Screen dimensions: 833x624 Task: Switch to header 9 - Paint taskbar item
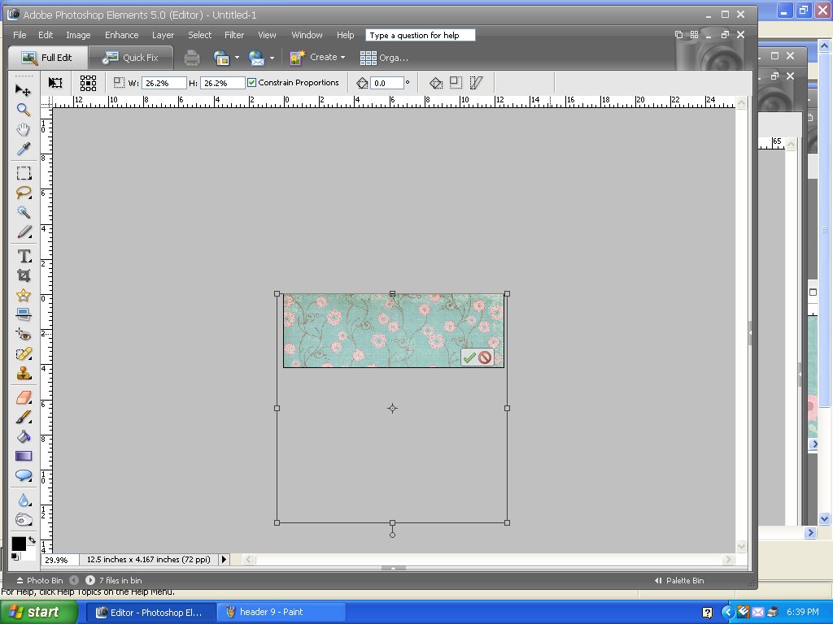[281, 613]
